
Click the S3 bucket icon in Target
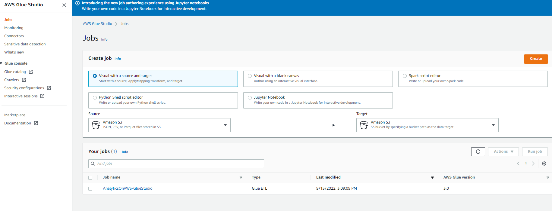[364, 125]
